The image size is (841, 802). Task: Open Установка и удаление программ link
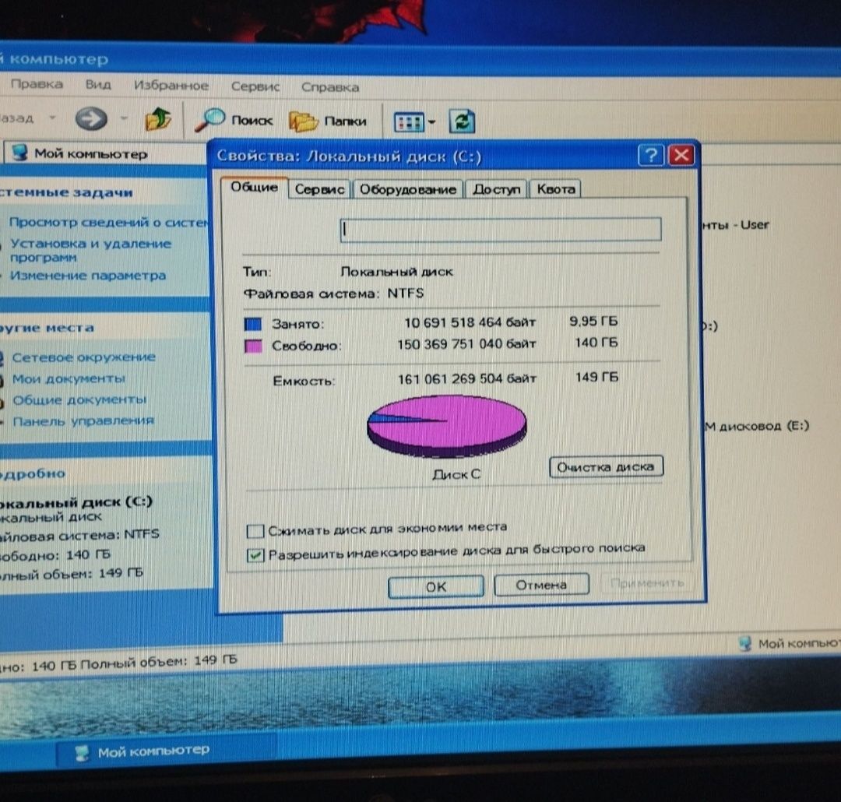pos(90,250)
